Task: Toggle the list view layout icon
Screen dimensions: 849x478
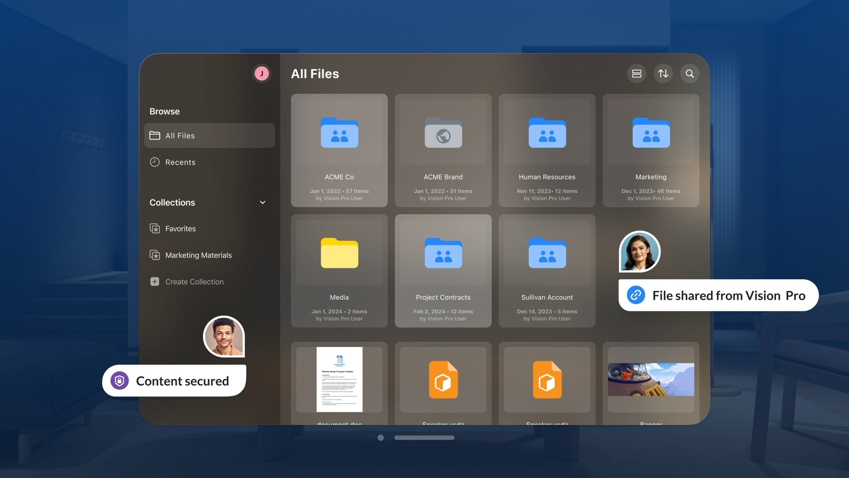Action: point(636,74)
